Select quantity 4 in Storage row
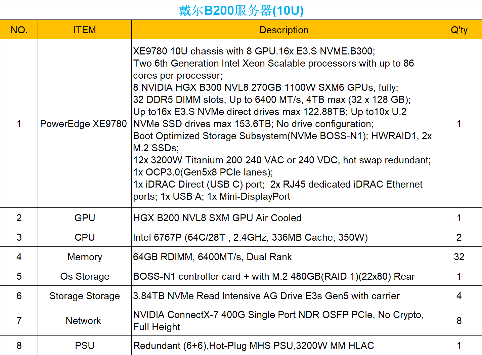482x355 pixels. click(459, 296)
